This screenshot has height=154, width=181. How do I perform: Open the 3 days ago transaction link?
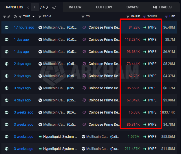pyautogui.click(x=22, y=88)
